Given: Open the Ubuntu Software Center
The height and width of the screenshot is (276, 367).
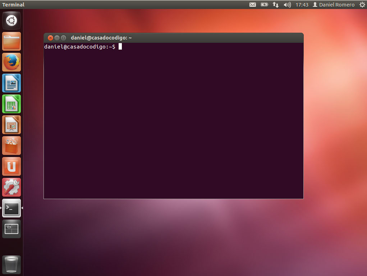Looking at the screenshot, I should (12, 146).
